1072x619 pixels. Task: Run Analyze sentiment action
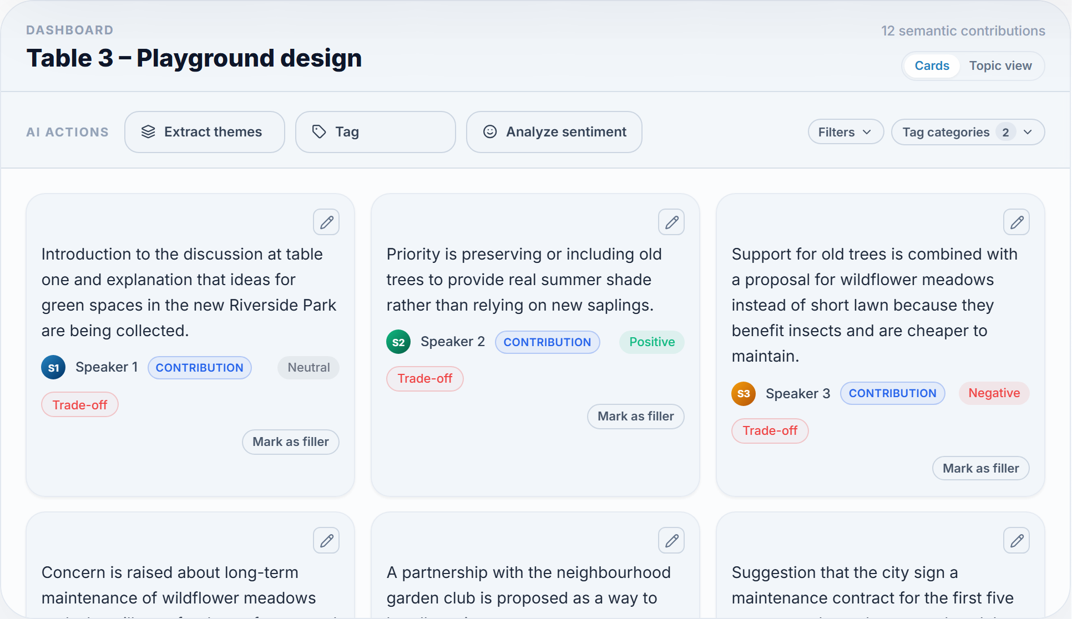pos(554,132)
